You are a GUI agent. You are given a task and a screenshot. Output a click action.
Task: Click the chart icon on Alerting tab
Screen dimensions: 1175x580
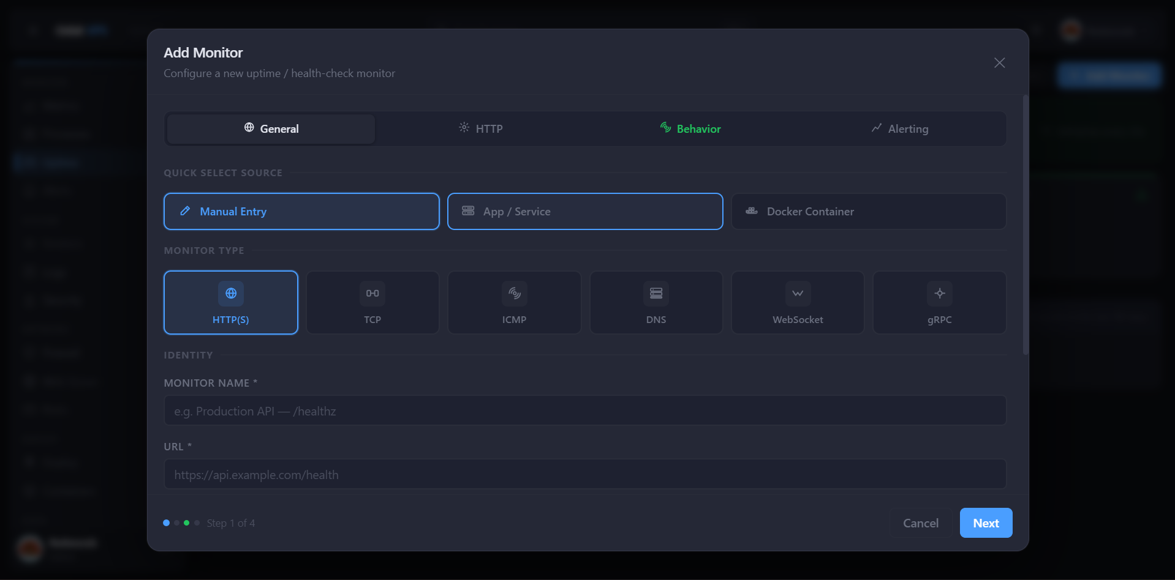[877, 127]
